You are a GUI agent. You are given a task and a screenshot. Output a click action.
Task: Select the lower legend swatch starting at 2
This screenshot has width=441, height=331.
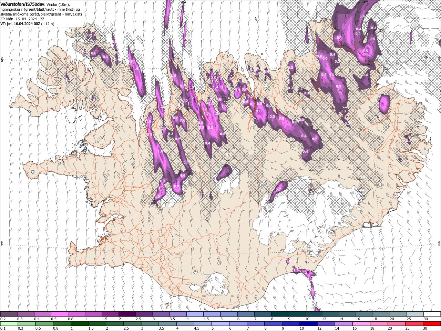pos(115,324)
